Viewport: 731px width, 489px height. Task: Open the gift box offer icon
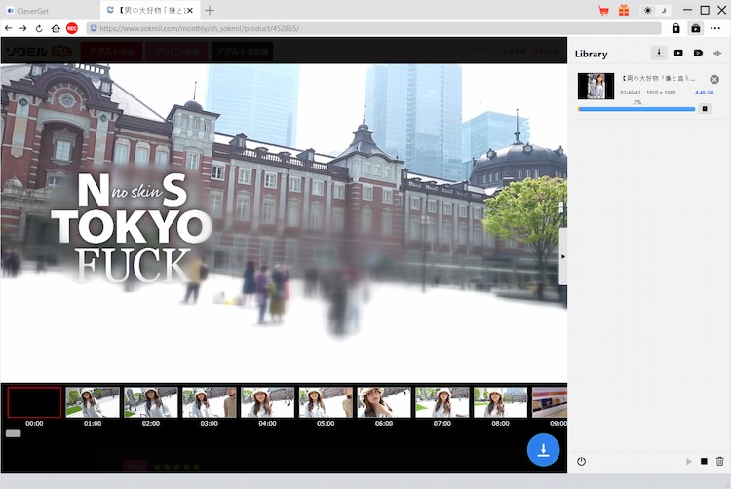coord(624,10)
